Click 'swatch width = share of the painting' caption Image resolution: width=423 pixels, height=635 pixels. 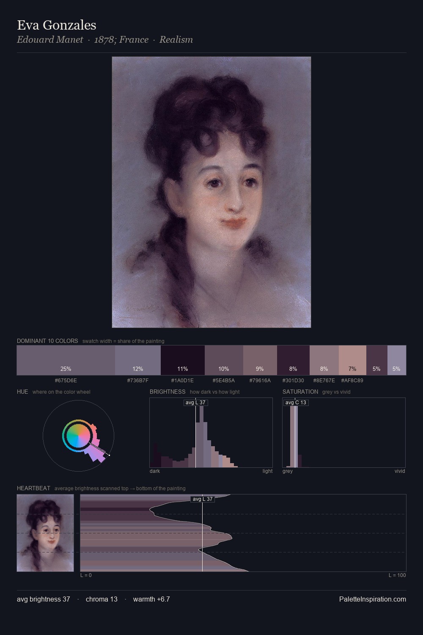point(124,341)
